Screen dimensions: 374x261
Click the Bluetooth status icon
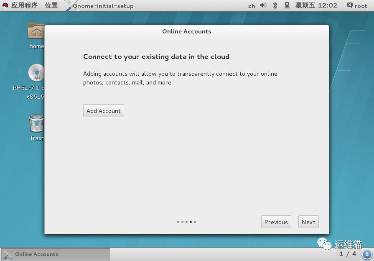[x=275, y=5]
